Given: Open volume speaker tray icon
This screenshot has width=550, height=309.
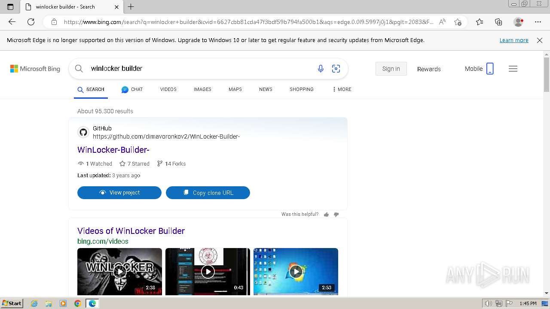Looking at the screenshot, I should click(489, 303).
